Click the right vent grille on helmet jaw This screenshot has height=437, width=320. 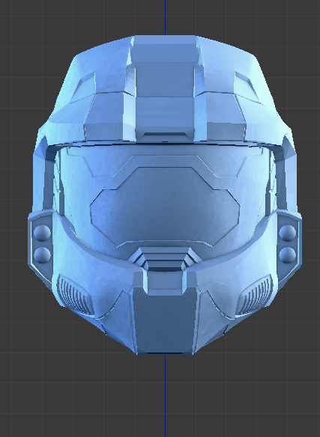coord(254,295)
